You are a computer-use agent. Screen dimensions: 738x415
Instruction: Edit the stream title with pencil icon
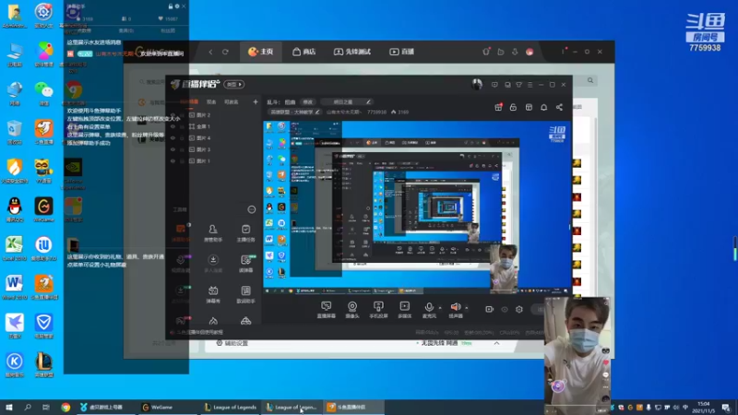[368, 101]
